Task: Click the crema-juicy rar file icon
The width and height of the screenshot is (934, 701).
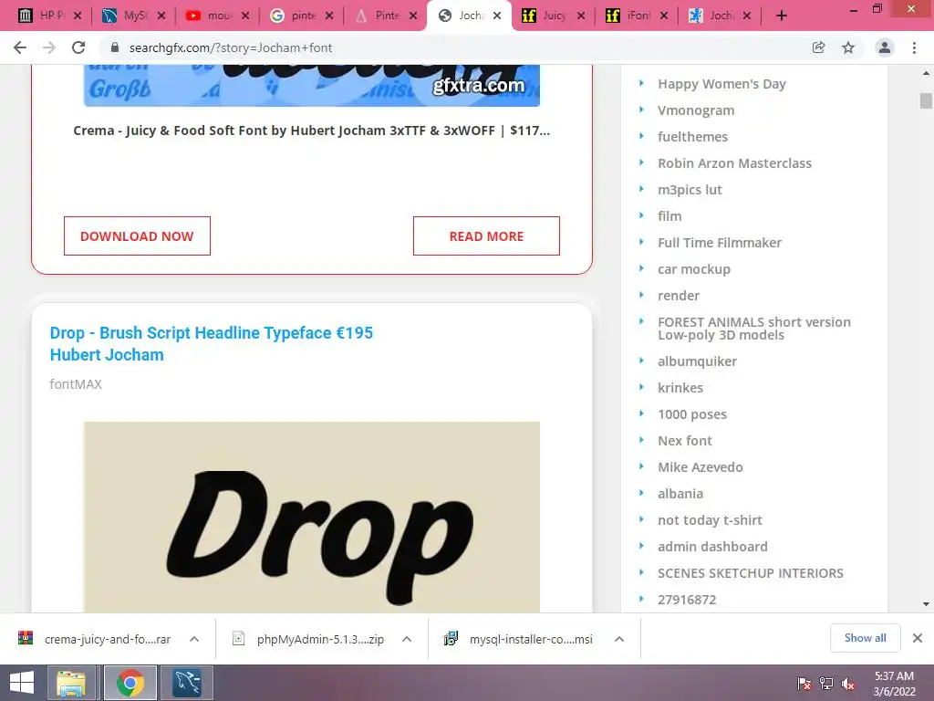Action: pos(25,638)
